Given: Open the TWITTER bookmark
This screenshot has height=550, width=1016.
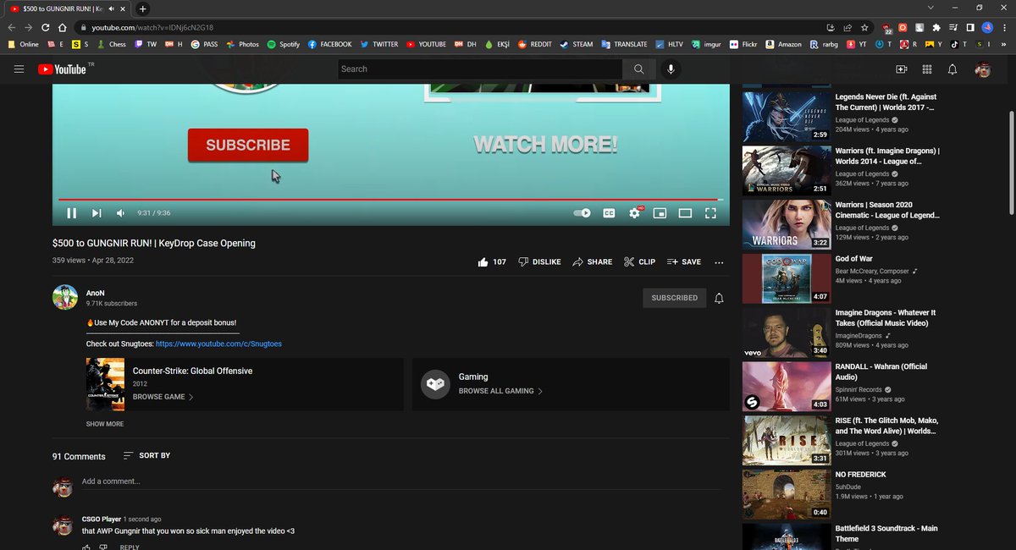Looking at the screenshot, I should pos(378,44).
